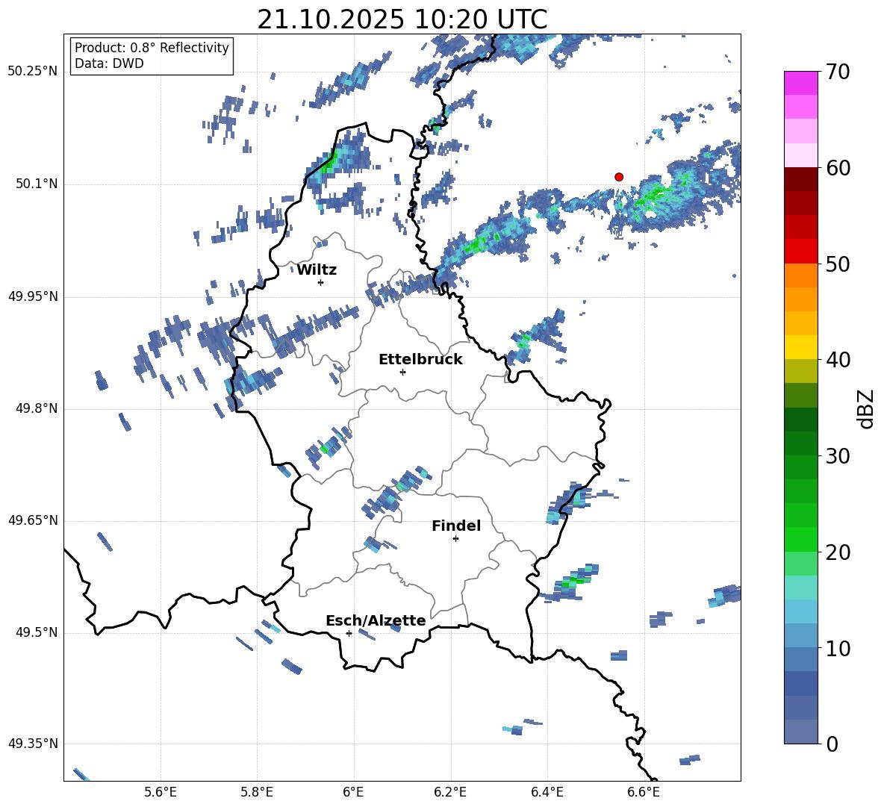
Task: Click the 50.25°N latitude tick label
Action: pos(33,72)
